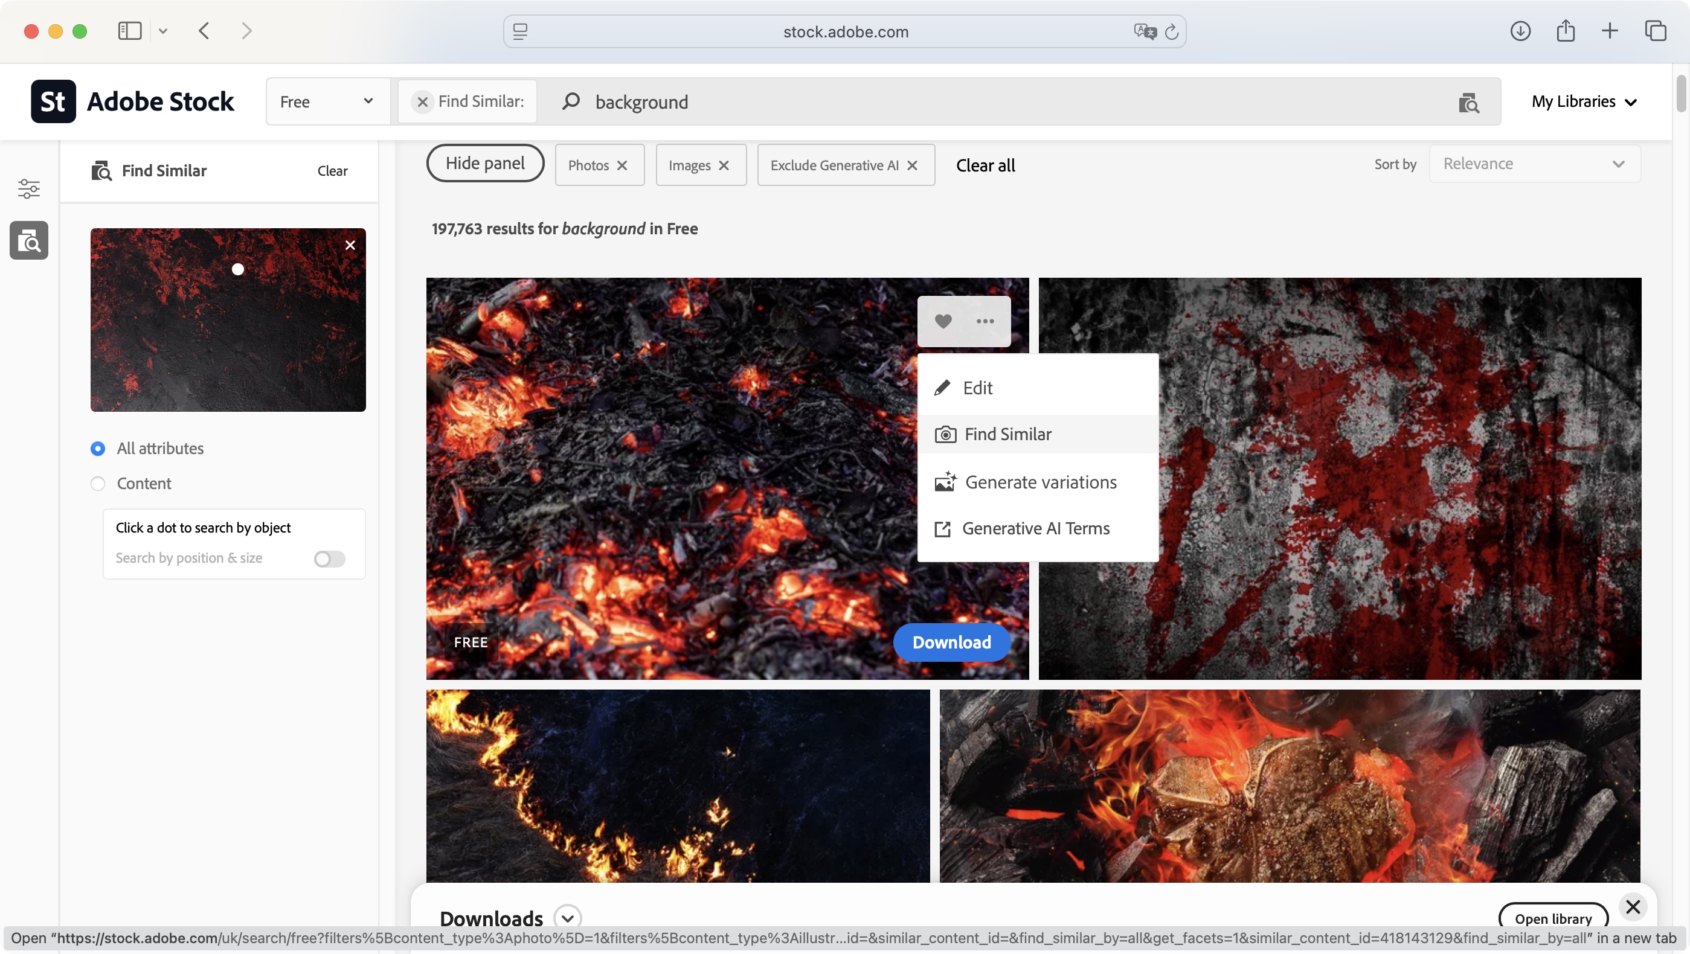
Task: Remove the Exclude Generative AI filter chip
Action: tap(912, 165)
